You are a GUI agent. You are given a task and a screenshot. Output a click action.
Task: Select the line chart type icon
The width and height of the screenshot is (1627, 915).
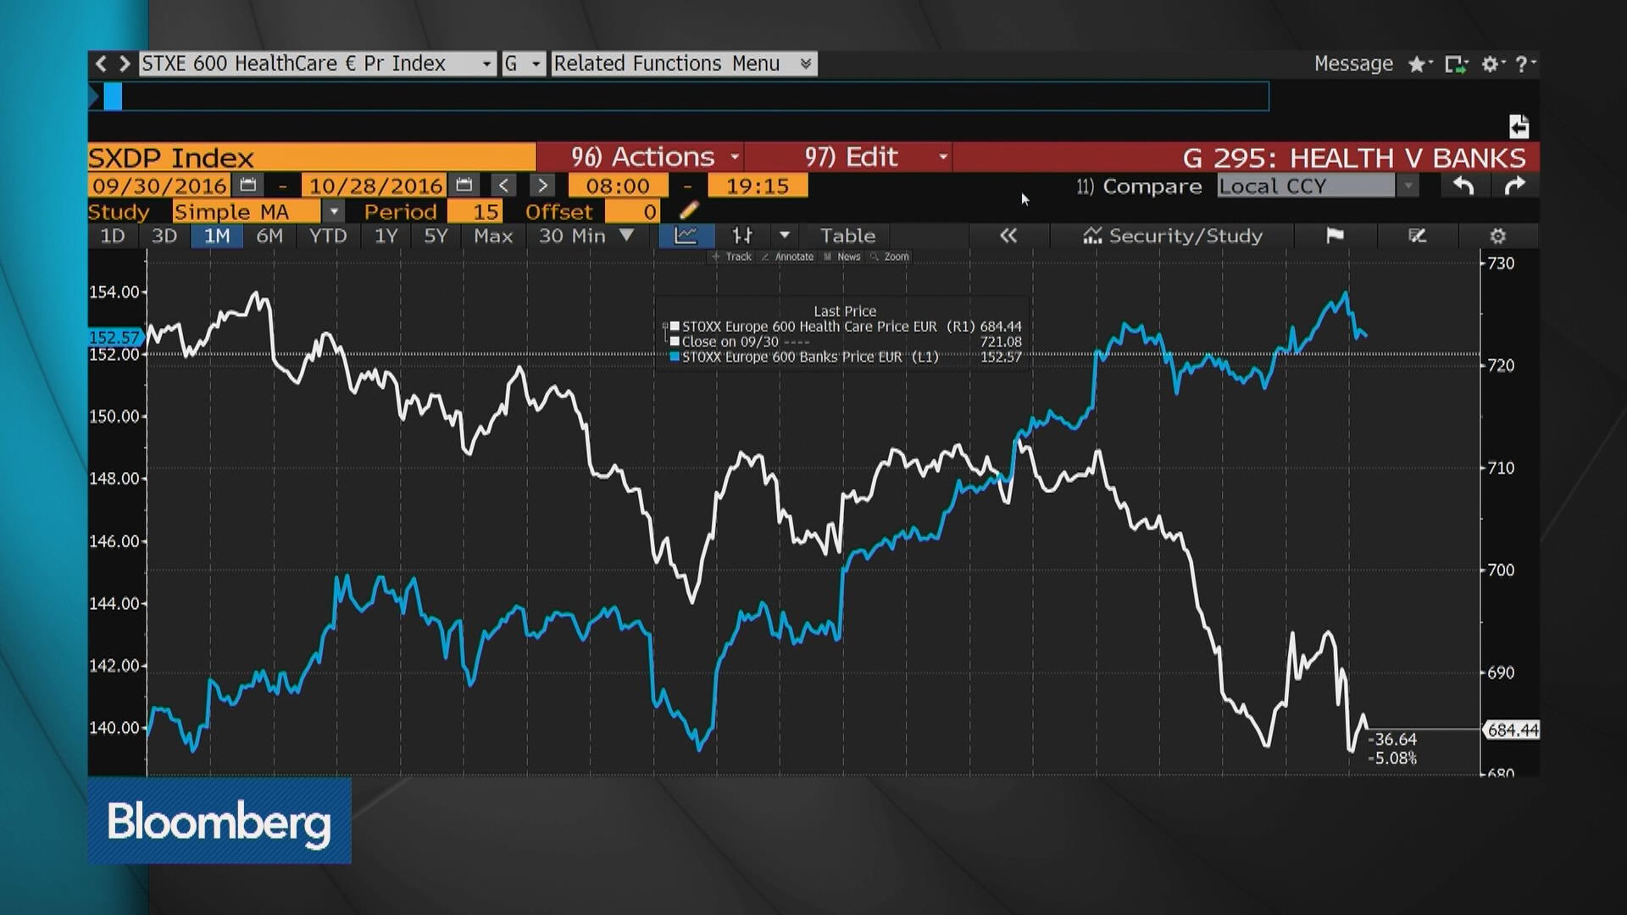pos(686,236)
